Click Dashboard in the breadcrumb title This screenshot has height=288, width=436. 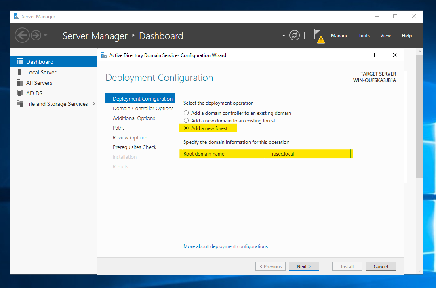click(161, 36)
